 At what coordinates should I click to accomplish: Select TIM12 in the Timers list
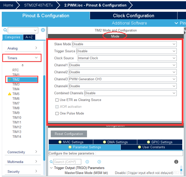tap(17, 127)
